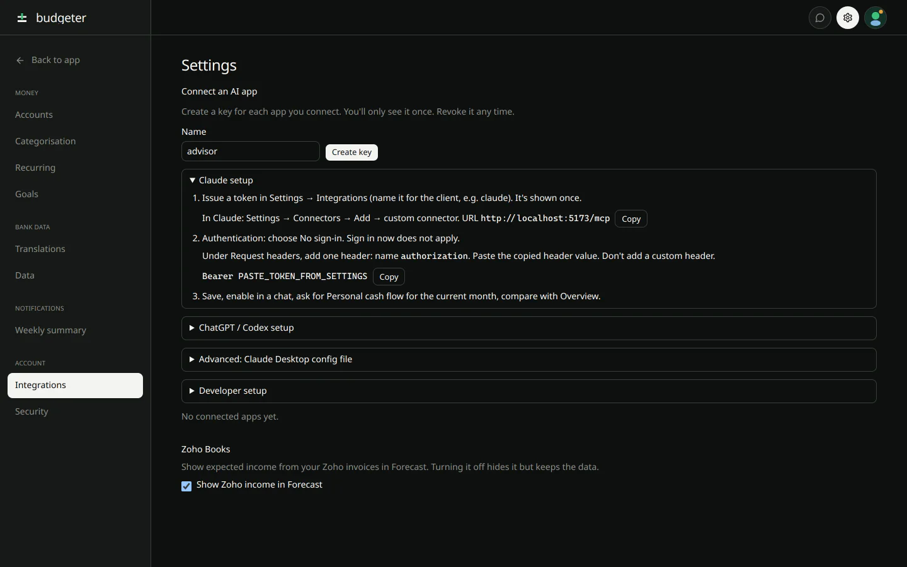
Task: Copy the Bearer token header value
Action: tap(389, 277)
